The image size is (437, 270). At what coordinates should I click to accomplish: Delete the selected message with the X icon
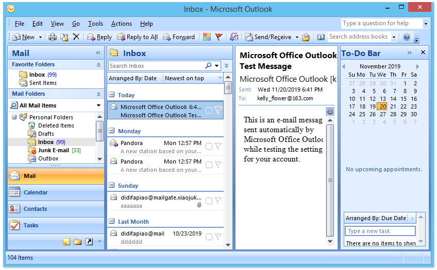point(76,37)
